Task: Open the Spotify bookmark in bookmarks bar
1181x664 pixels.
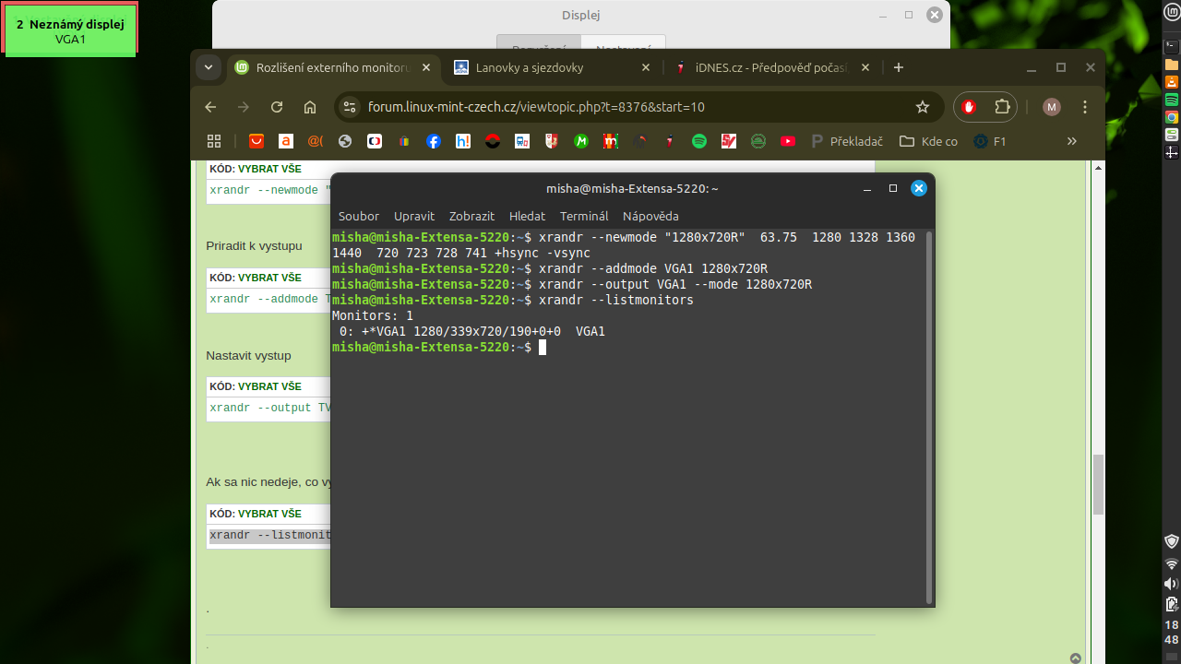Action: click(698, 141)
